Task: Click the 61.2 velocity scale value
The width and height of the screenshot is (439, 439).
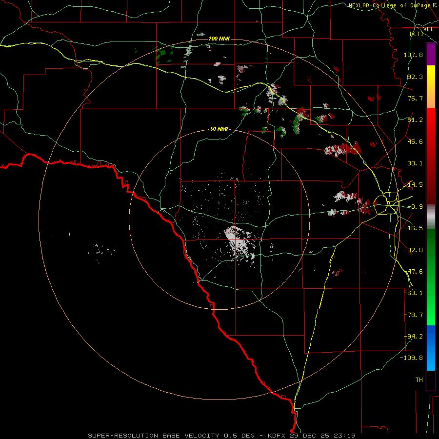Action: 415,120
